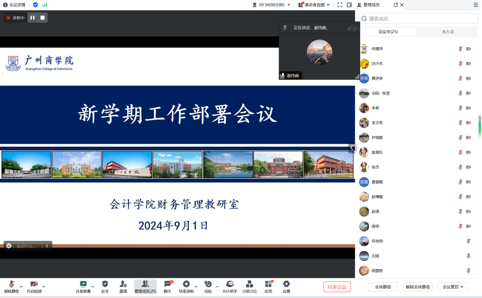Click 全体静音 to mute all participants
This screenshot has height=298, width=482.
tap(383, 286)
